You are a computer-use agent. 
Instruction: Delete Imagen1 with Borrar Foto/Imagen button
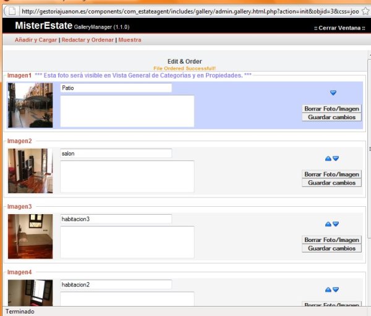(x=331, y=109)
